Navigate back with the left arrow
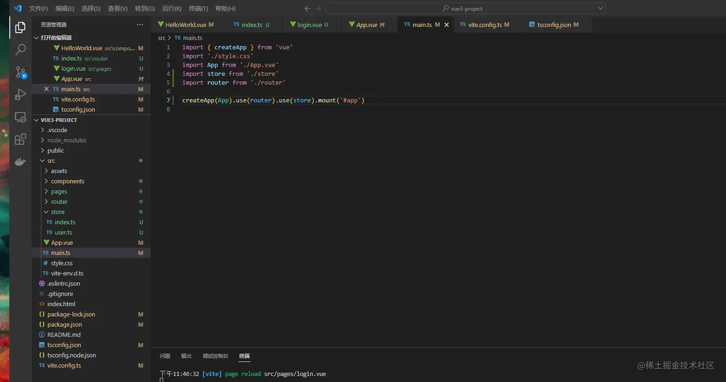The image size is (726, 382). [x=308, y=9]
